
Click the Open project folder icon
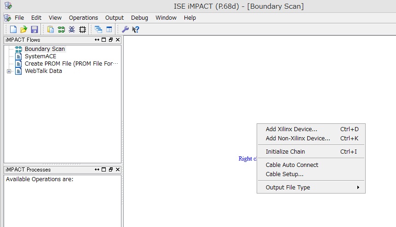pos(23,29)
